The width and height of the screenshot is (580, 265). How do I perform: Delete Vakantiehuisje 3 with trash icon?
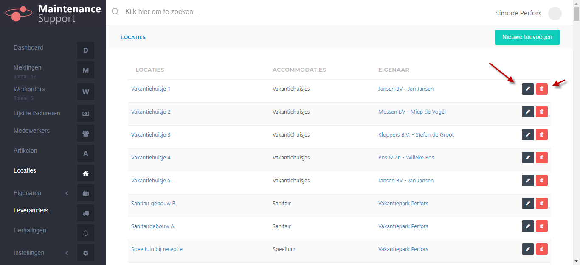[542, 134]
